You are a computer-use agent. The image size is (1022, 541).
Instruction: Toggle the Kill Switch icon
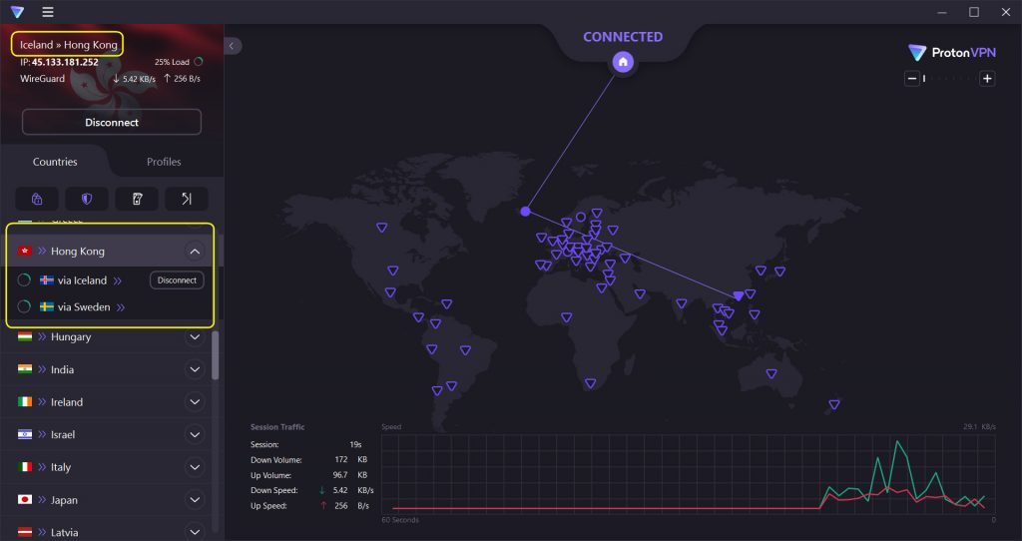point(137,199)
